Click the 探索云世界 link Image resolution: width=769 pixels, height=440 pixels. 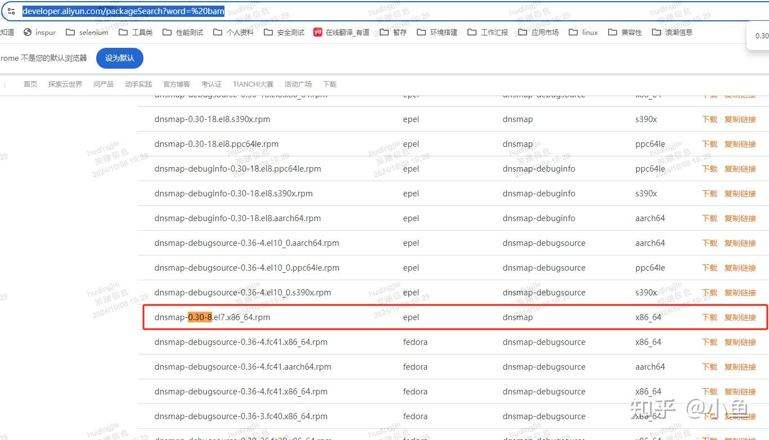pos(65,84)
